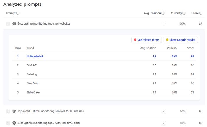
Task: Click Site24x7's score of 92
Action: pyautogui.click(x=192, y=65)
